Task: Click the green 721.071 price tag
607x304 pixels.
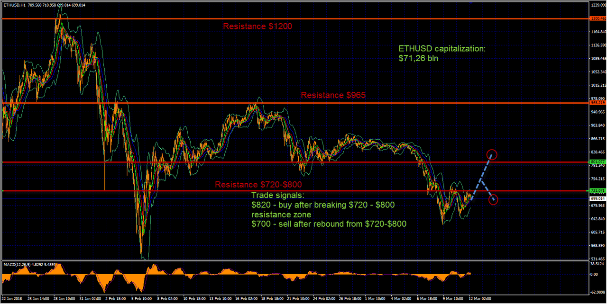Action: (597, 191)
